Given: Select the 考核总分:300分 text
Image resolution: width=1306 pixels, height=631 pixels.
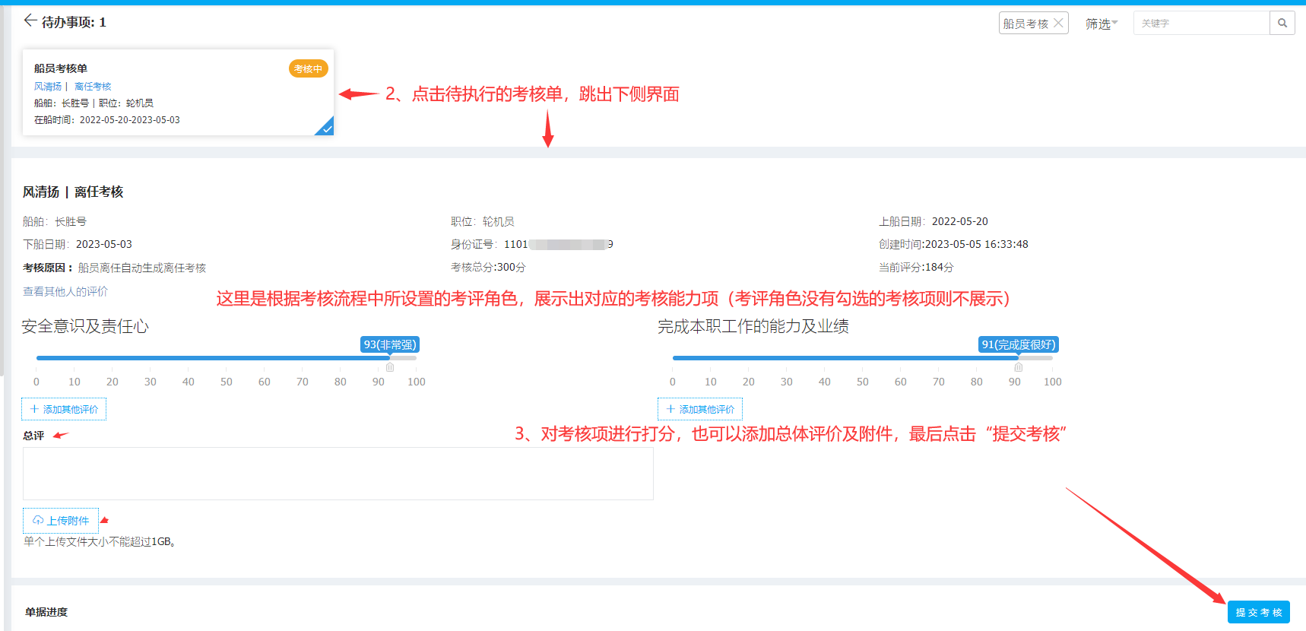Looking at the screenshot, I should [x=488, y=267].
